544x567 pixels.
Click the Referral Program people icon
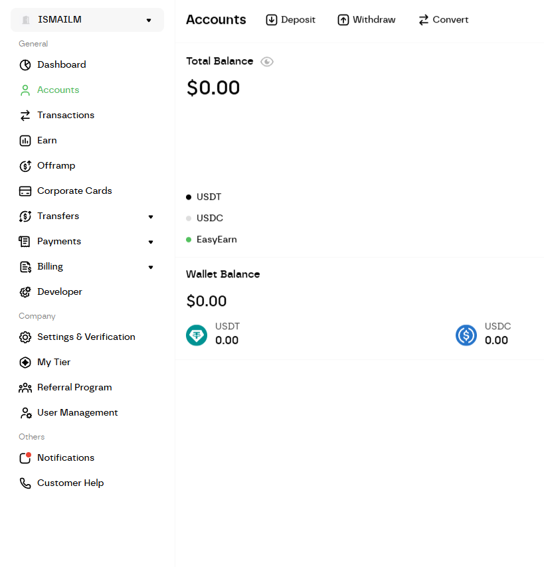[25, 388]
